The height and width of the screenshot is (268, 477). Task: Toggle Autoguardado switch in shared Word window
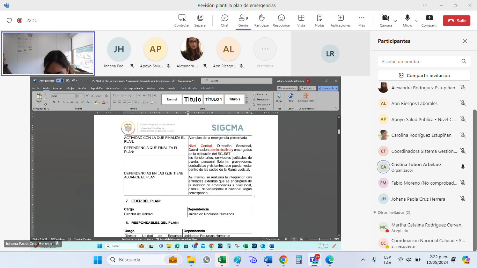60,81
